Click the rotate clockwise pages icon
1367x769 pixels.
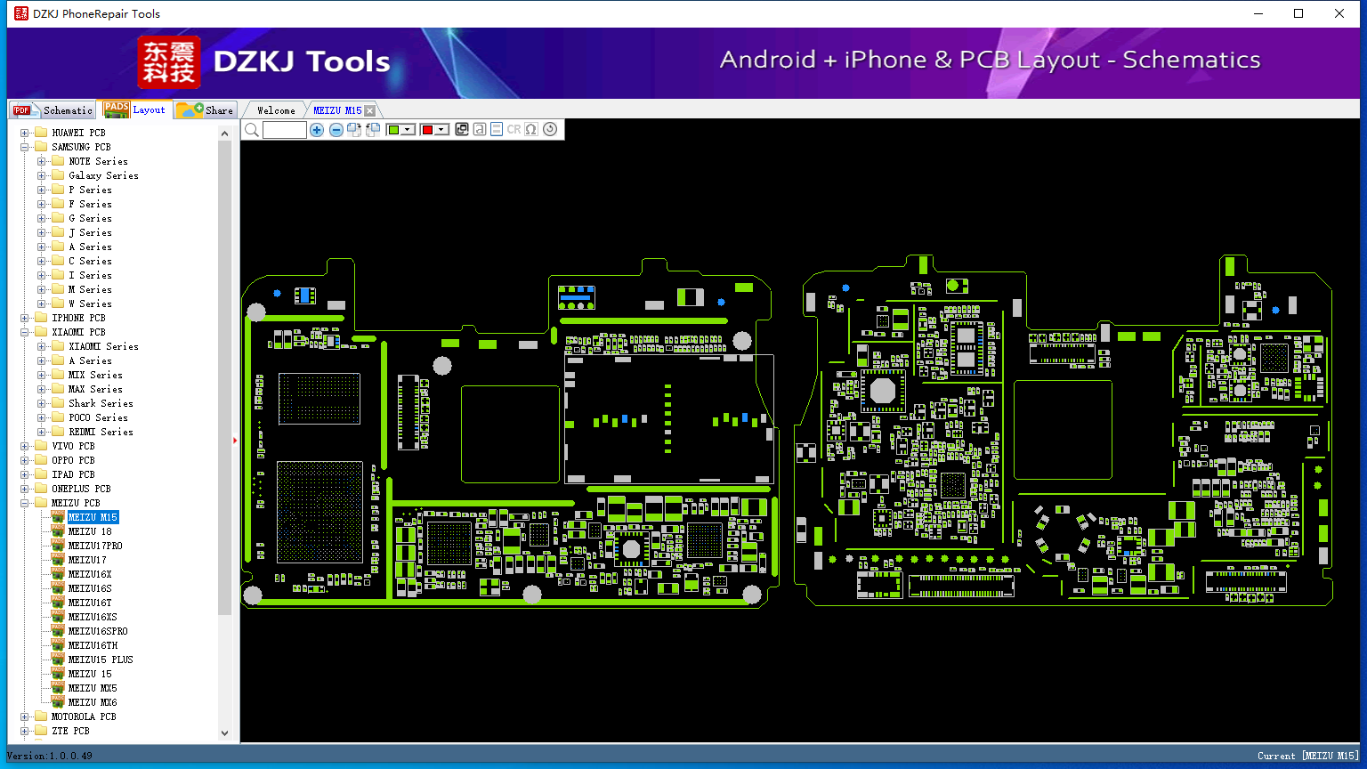pos(354,130)
